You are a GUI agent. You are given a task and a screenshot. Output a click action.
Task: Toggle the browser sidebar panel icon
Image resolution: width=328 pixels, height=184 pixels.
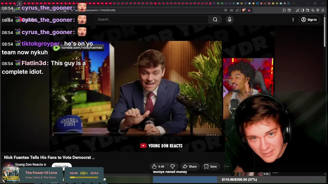tap(302, 10)
